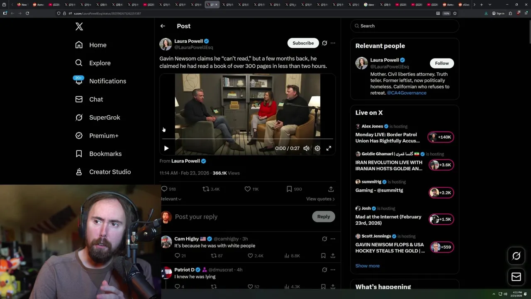Like Patriot D's reply with 52
The height and width of the screenshot is (299, 531).
click(253, 287)
